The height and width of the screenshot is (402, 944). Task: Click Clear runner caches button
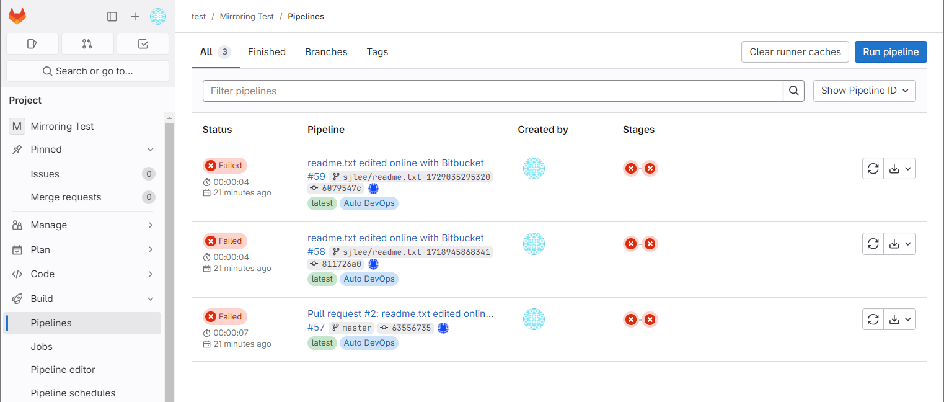click(795, 52)
